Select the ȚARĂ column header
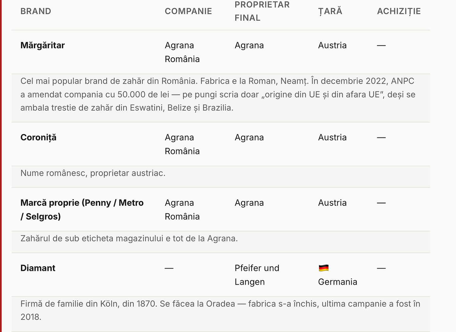Screen dimensions: 456x332 pos(330,11)
